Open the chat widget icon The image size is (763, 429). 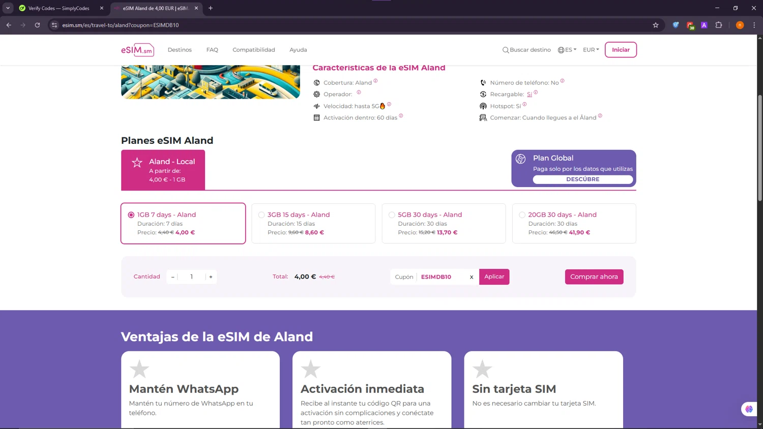pos(749,409)
